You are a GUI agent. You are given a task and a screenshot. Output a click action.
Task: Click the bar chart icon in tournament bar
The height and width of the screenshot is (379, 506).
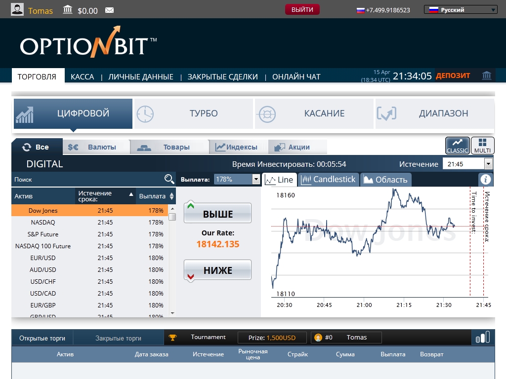(482, 338)
